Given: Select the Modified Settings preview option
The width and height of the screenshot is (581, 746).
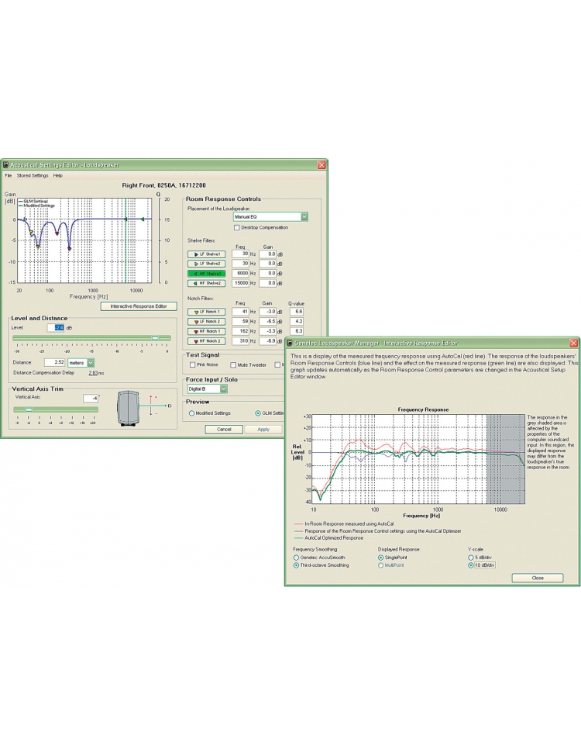Looking at the screenshot, I should click(x=191, y=413).
